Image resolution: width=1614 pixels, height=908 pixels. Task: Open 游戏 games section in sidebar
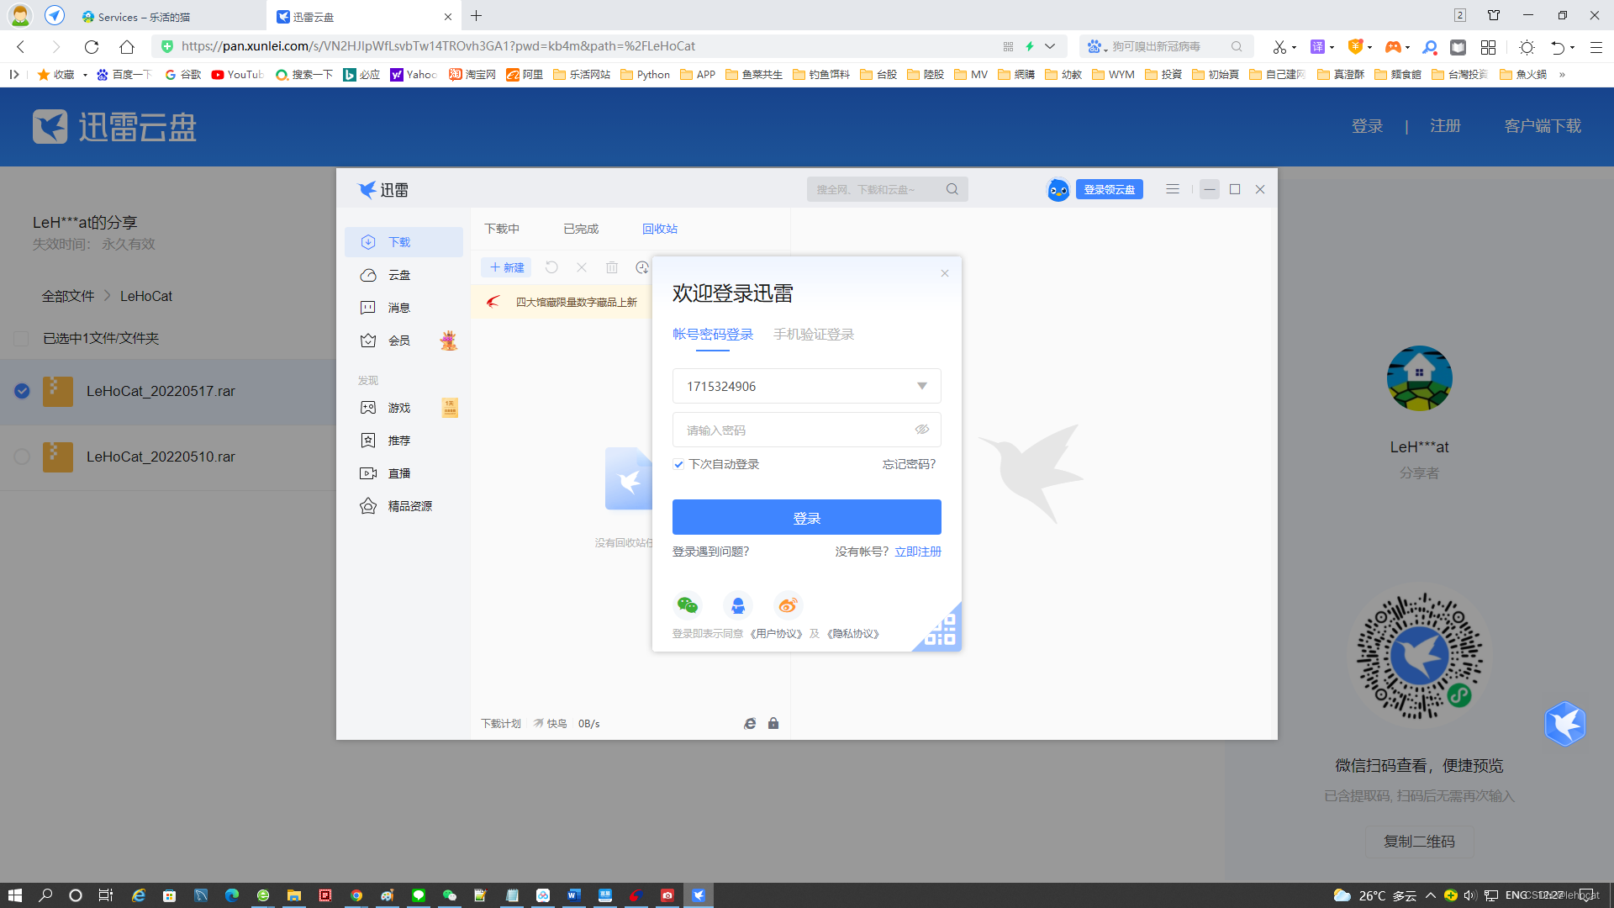coord(398,408)
